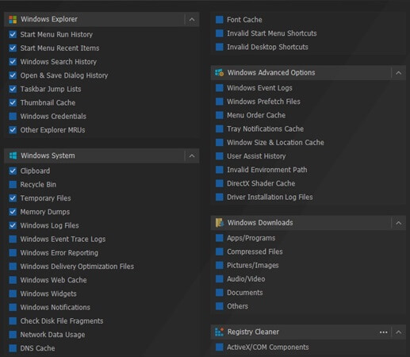Image resolution: width=410 pixels, height=357 pixels.
Task: Collapse the Windows Advanced Options section
Action: pos(399,73)
